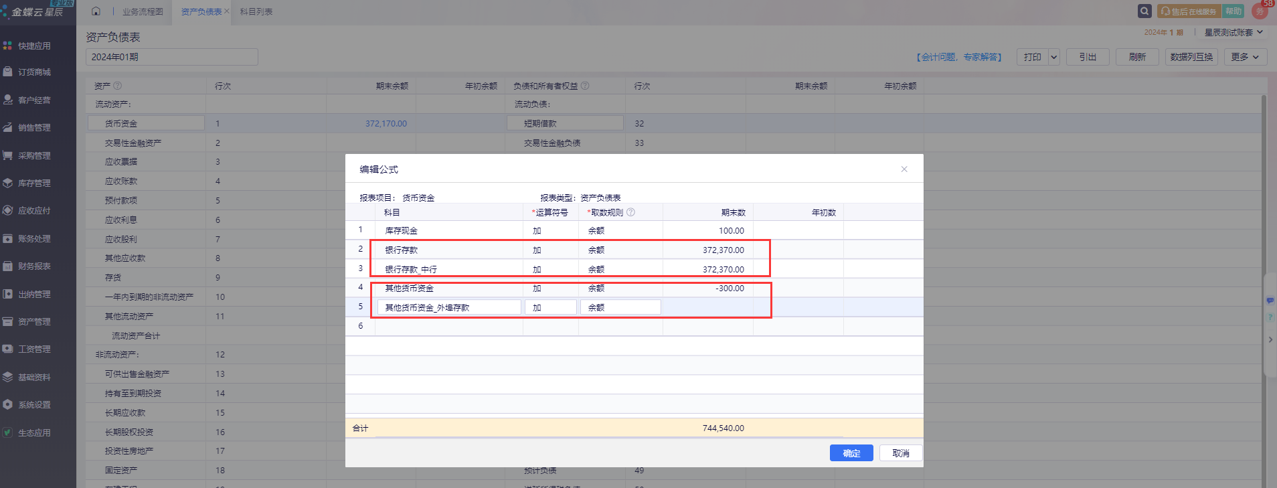
Task: Expand the side panel chevron at right edge
Action: [1270, 339]
